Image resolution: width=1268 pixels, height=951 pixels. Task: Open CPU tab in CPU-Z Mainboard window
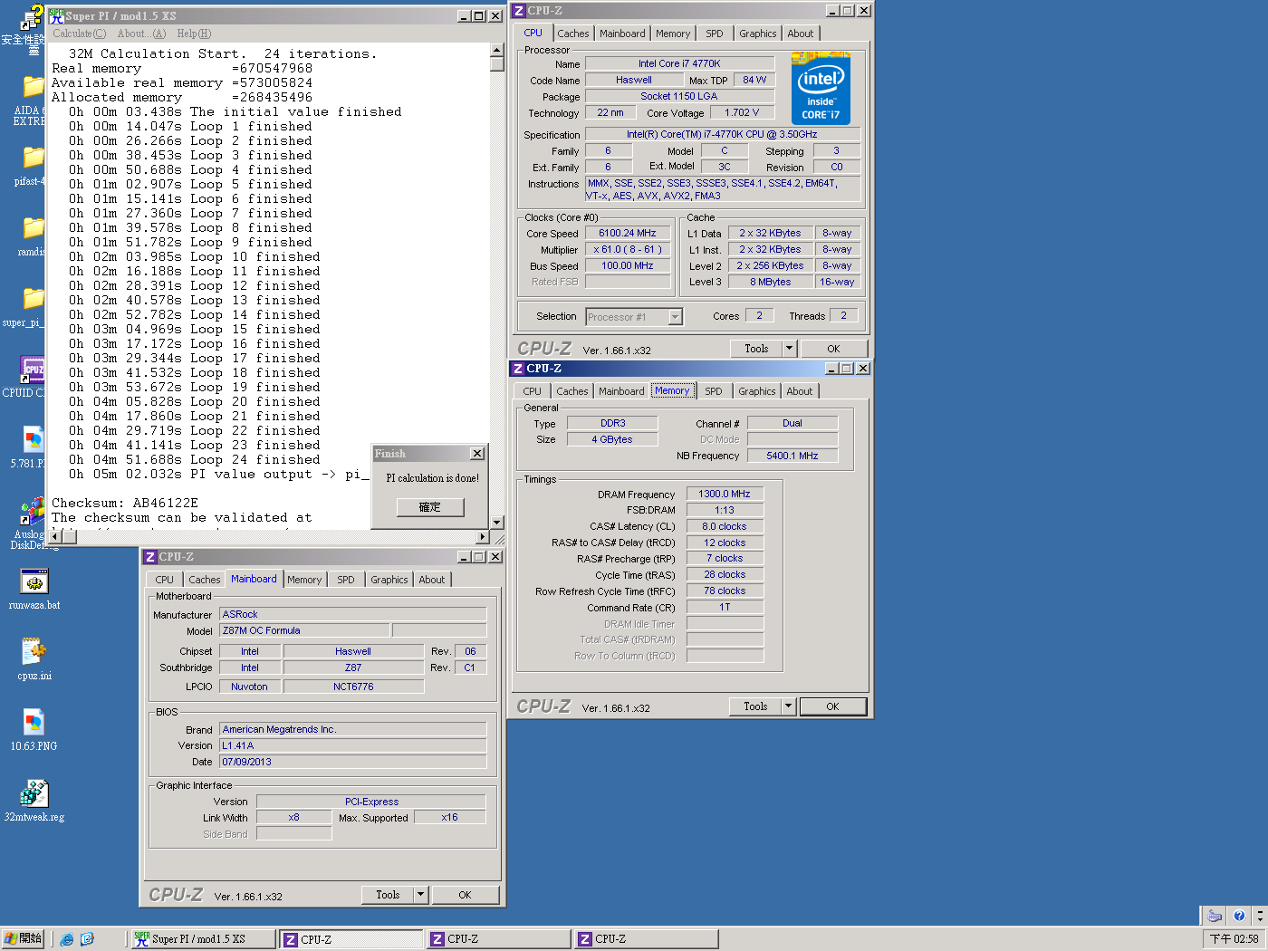164,580
